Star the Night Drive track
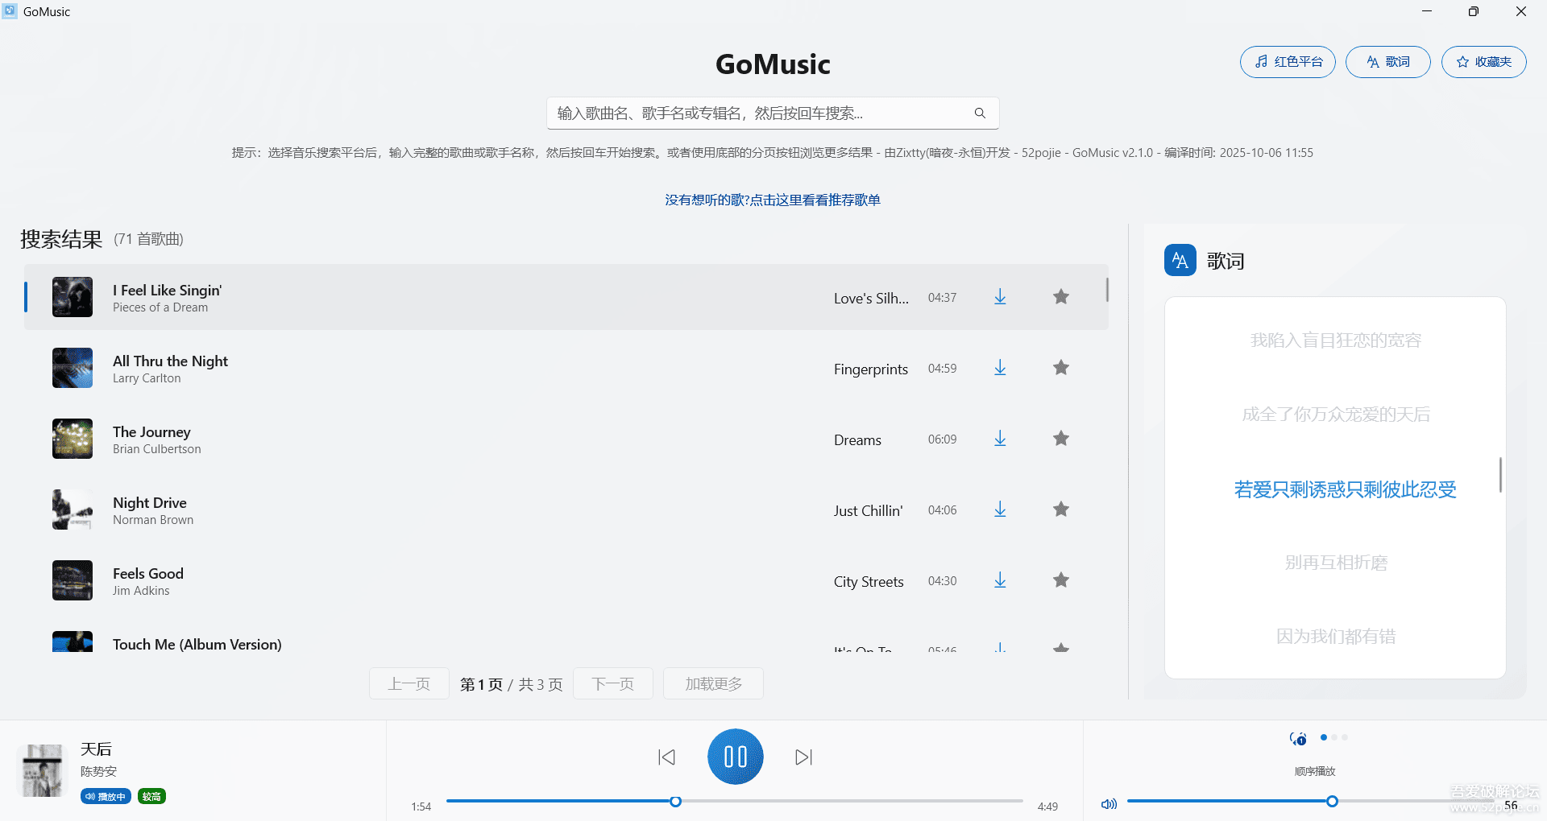 (x=1061, y=510)
